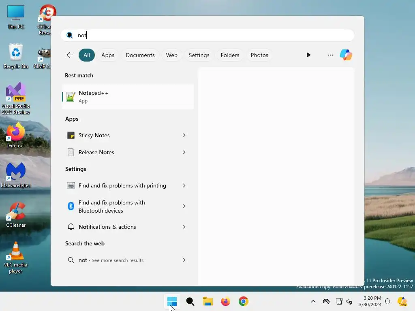The height and width of the screenshot is (311, 415).
Task: Go back using the left arrow
Action: (x=70, y=55)
